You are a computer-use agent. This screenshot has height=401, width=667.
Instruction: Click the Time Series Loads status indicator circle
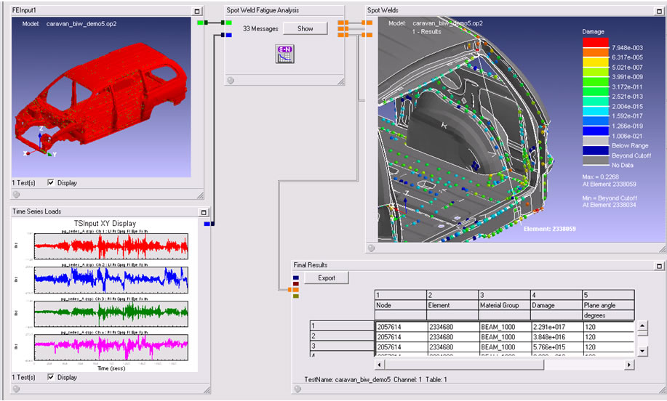point(16,389)
